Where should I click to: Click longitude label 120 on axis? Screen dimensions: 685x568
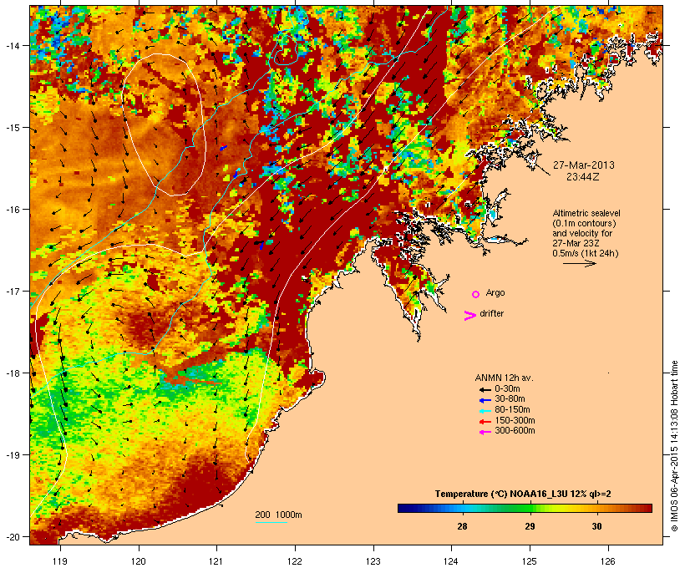[139, 561]
